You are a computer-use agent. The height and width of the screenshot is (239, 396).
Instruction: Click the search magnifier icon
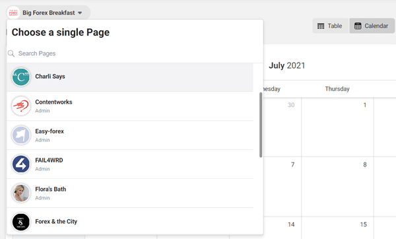(11, 53)
